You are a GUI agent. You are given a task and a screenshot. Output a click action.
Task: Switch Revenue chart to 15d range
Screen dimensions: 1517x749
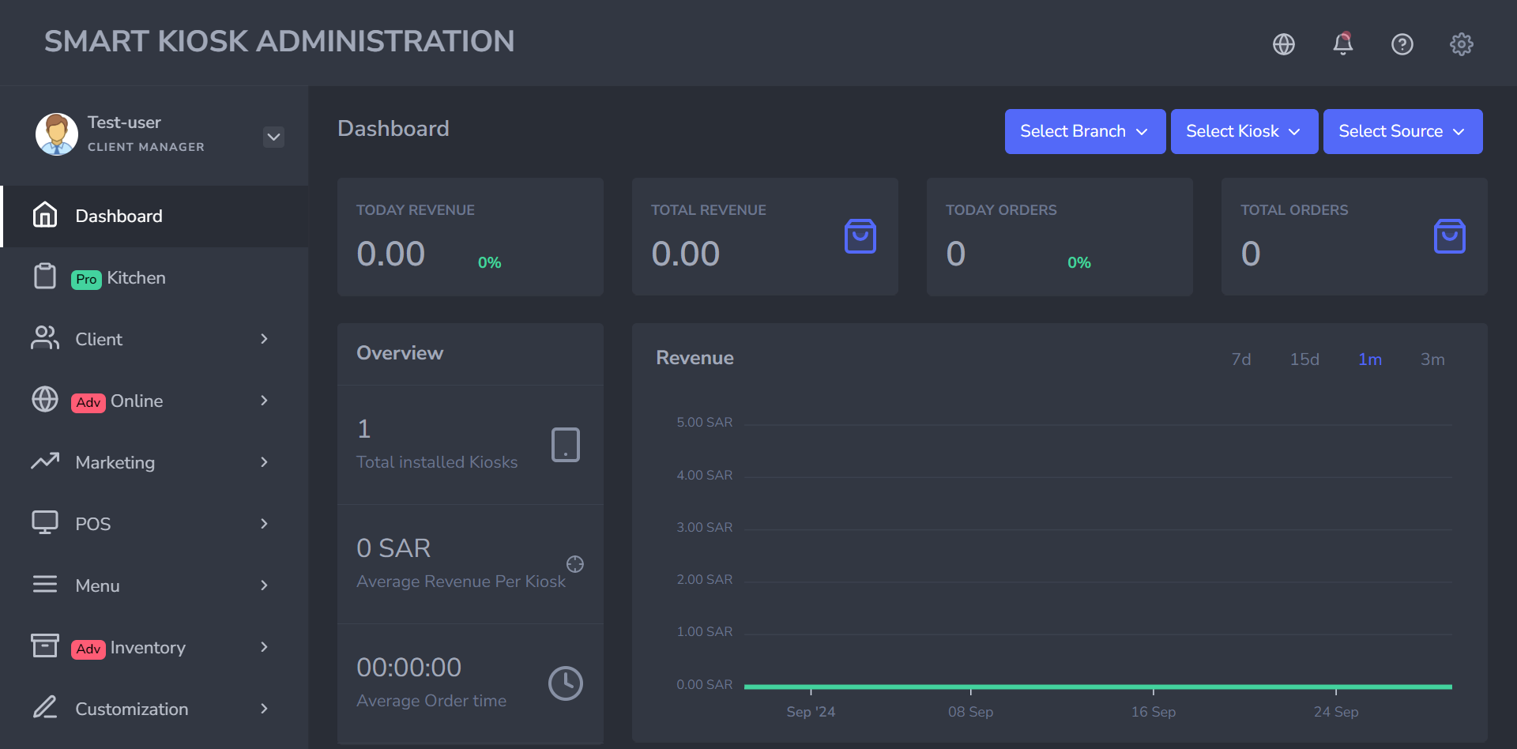[1304, 359]
